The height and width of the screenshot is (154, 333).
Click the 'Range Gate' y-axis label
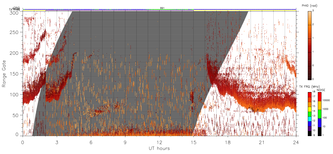click(x=4, y=74)
